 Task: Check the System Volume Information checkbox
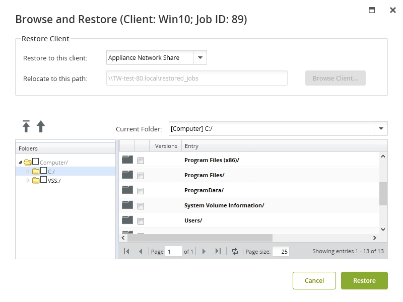tap(141, 206)
